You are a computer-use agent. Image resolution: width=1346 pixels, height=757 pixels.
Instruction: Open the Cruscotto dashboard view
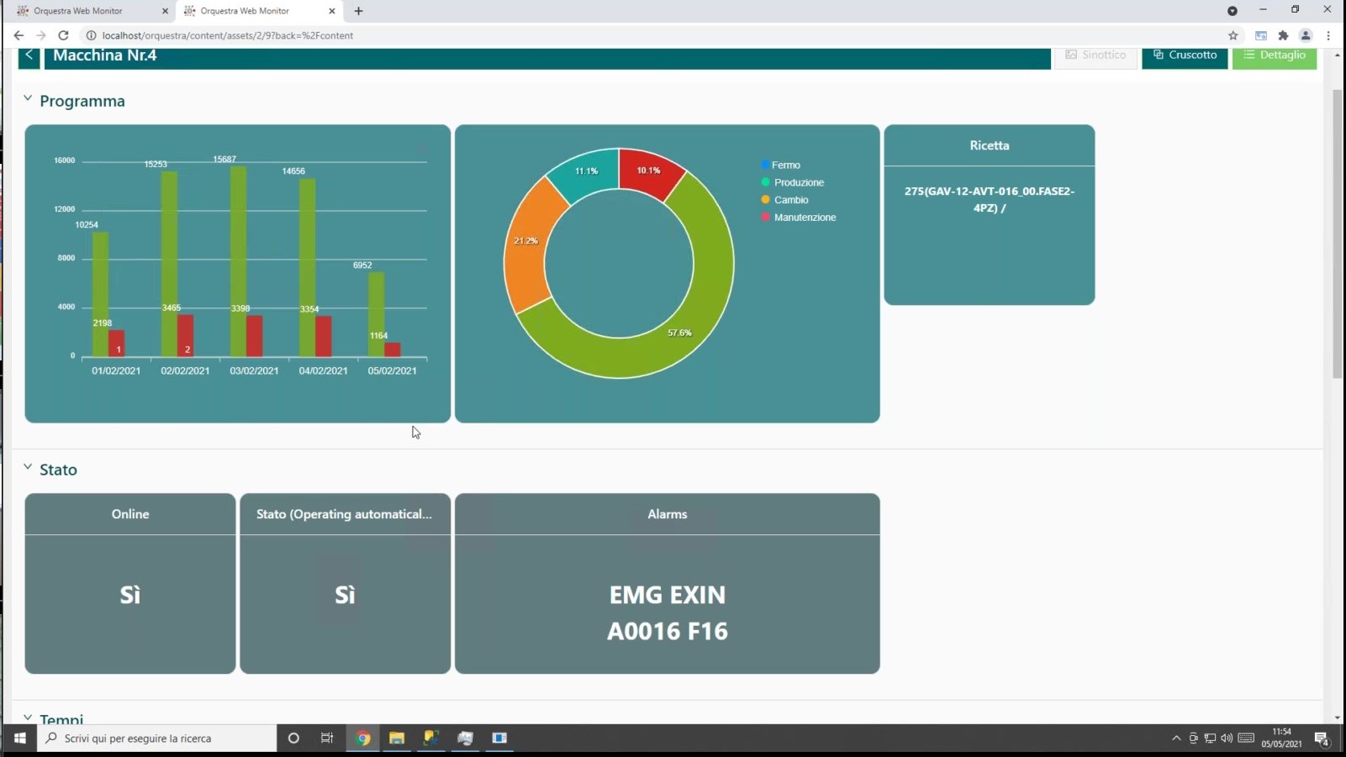pyautogui.click(x=1185, y=56)
